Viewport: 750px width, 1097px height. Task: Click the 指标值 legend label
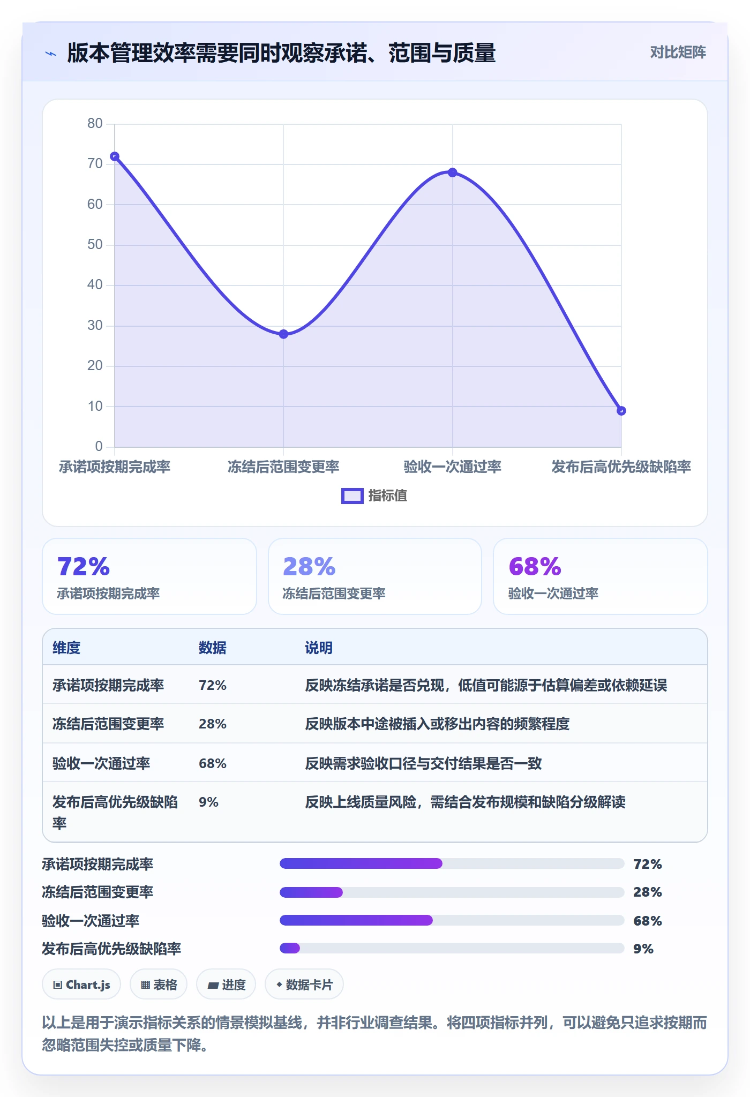point(388,496)
